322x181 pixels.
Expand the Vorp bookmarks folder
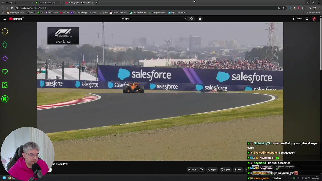point(93,12)
